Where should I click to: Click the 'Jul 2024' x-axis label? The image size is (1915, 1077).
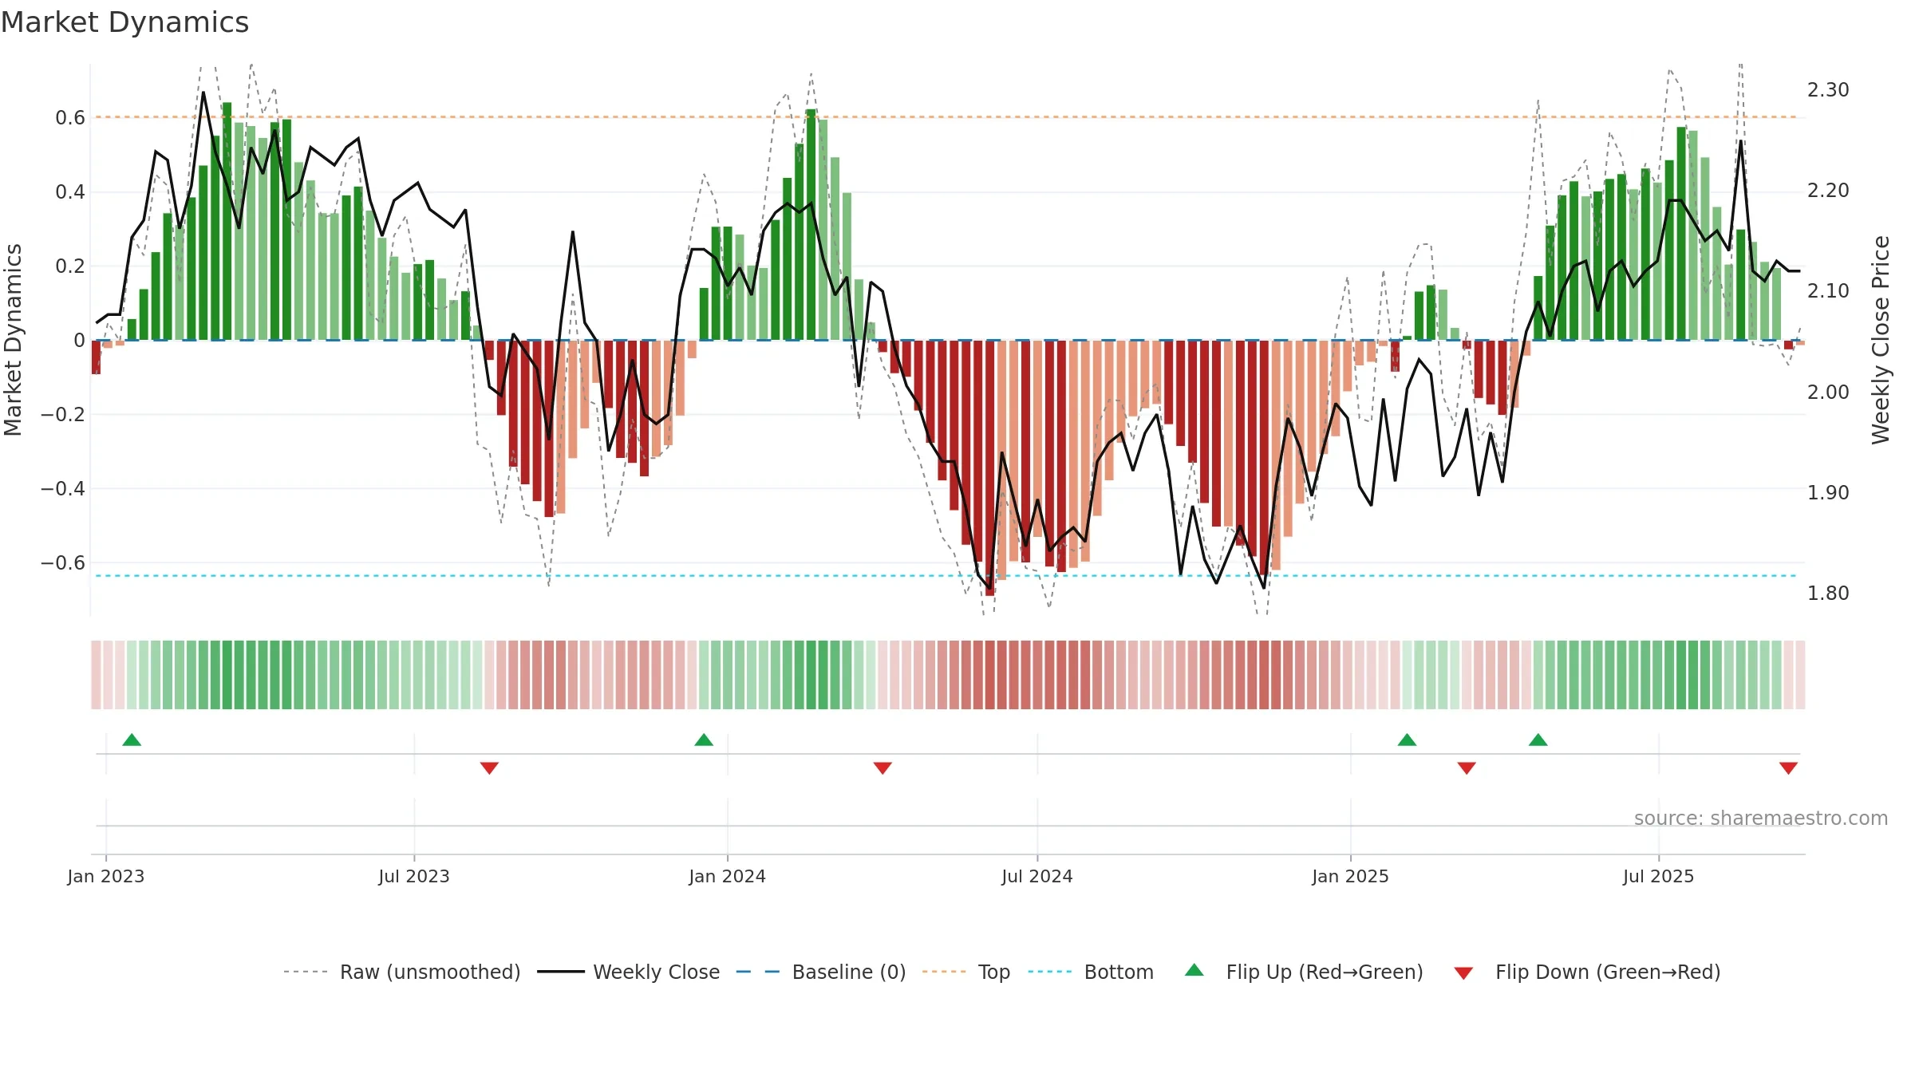pos(1037,876)
